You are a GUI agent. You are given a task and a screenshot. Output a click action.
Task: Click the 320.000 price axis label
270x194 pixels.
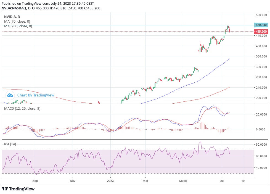[x=261, y=67]
